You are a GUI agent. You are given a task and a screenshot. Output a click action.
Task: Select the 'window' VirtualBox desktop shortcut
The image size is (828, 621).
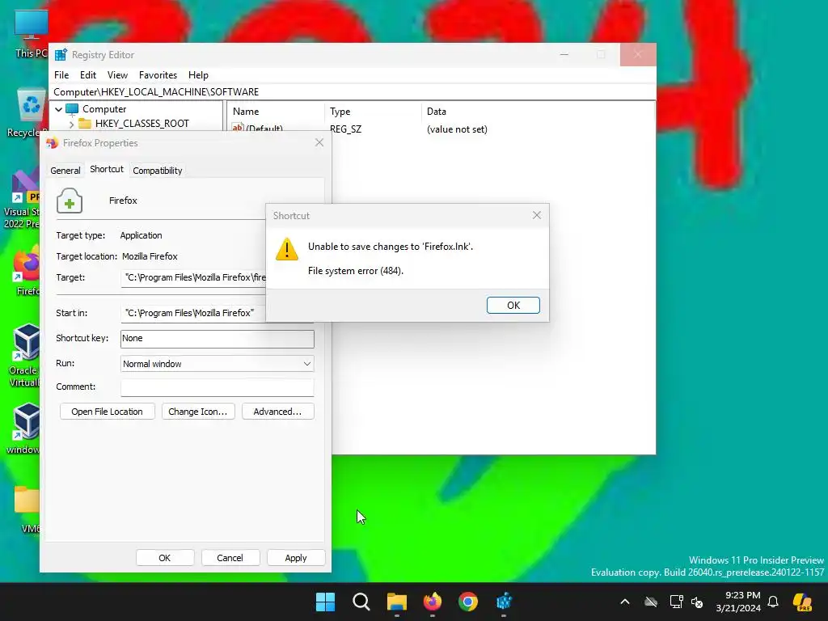(24, 429)
